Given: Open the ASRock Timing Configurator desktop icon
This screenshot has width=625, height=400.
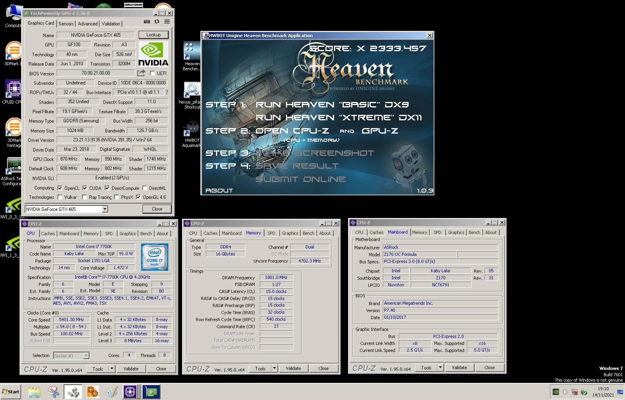Looking at the screenshot, I should click(12, 172).
